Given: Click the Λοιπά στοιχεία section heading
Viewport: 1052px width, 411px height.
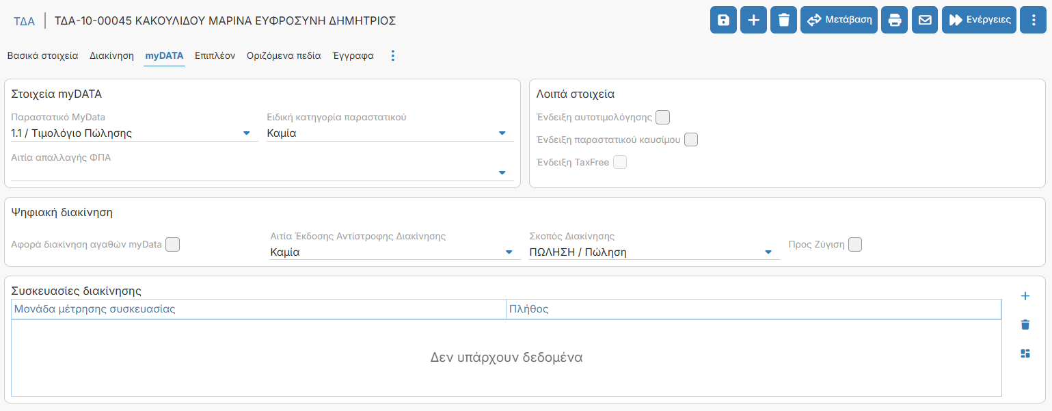Looking at the screenshot, I should [576, 94].
